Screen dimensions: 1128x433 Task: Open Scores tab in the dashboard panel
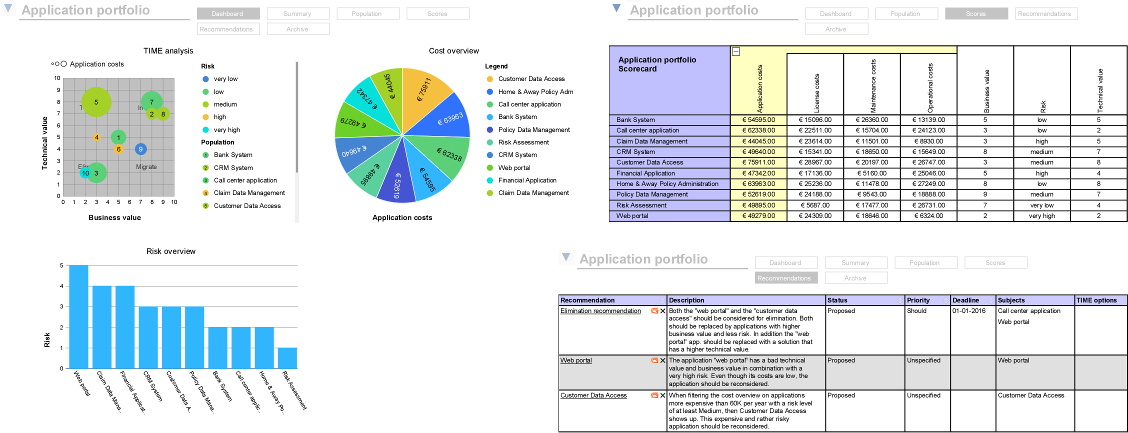[438, 13]
